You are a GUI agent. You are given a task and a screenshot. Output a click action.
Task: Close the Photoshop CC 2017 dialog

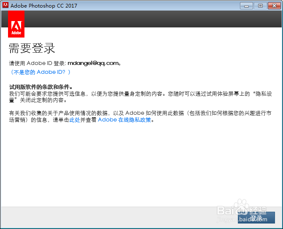pos(274,6)
